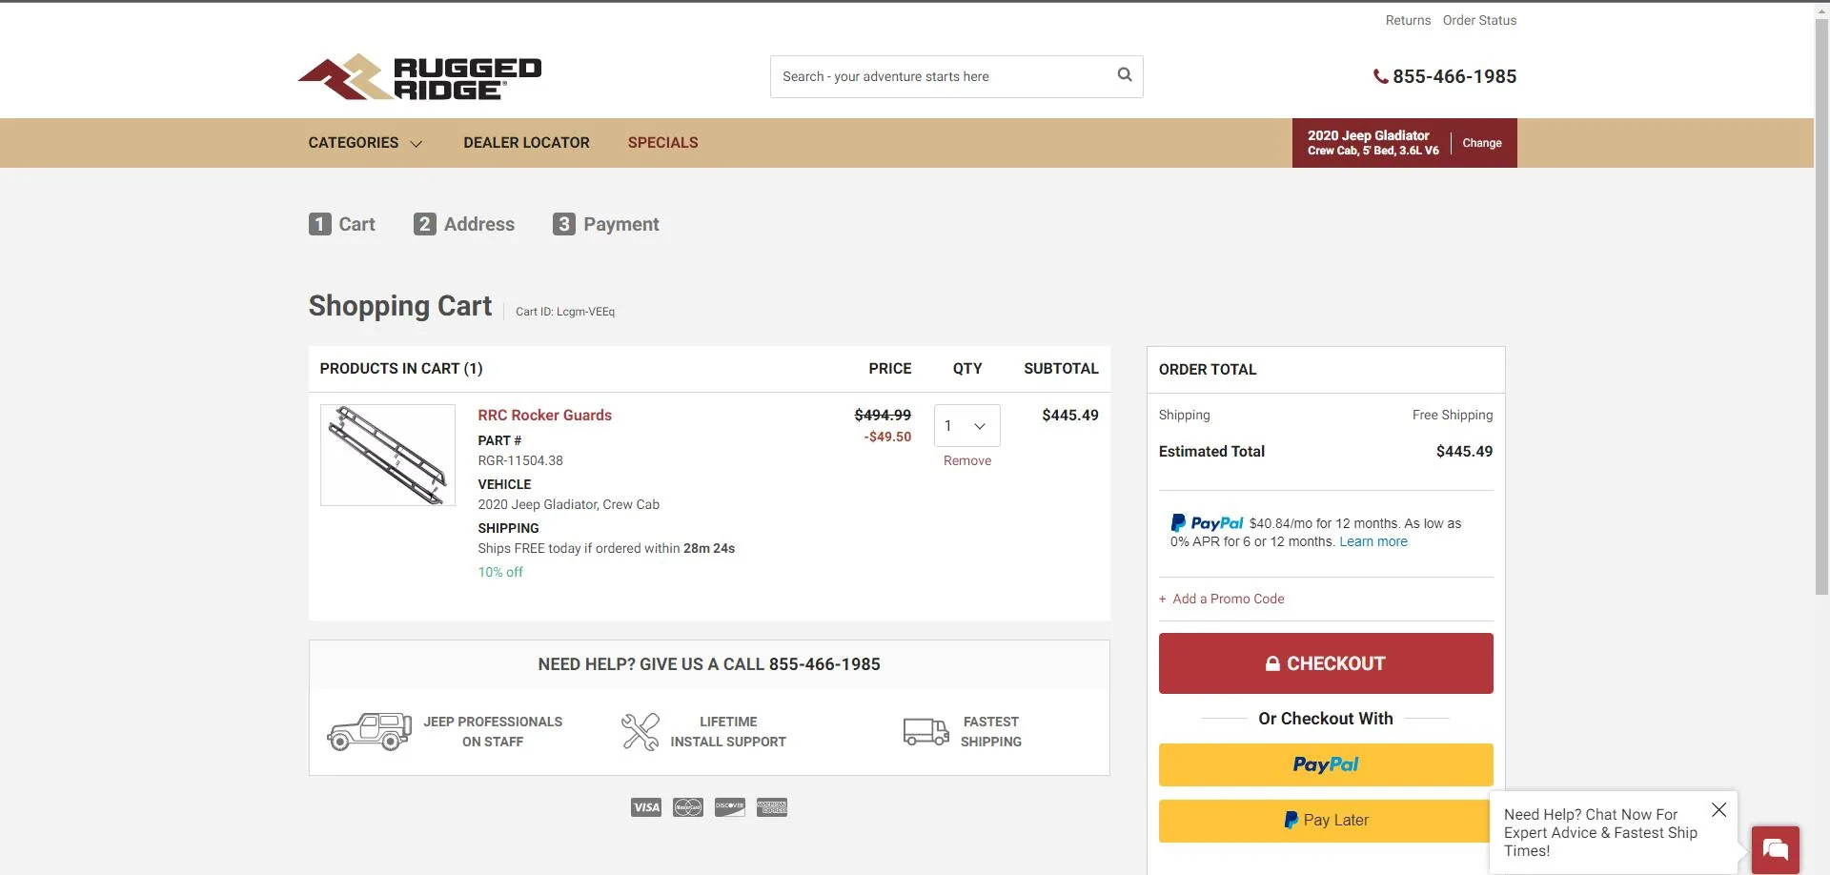Screen dimensions: 1830x875
Task: Click the page vertical scrollbar
Action: pyautogui.click(x=1821, y=305)
